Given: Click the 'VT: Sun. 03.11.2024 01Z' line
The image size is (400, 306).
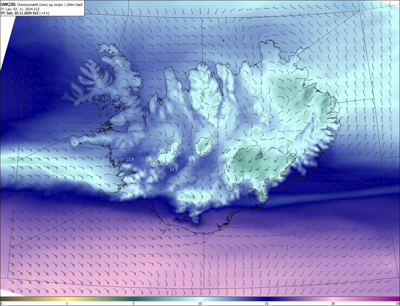Looking at the screenshot, I should pyautogui.click(x=25, y=13).
